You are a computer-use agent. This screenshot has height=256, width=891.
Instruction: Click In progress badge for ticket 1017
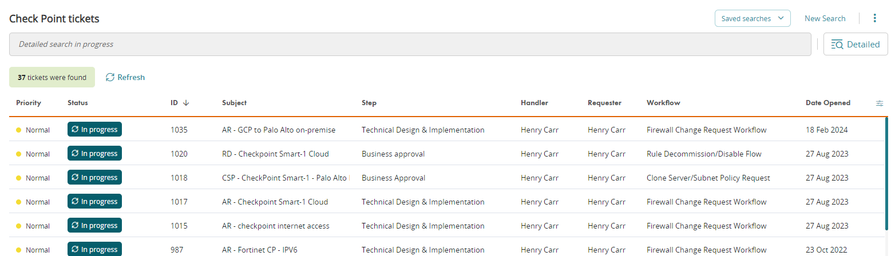pyautogui.click(x=94, y=202)
